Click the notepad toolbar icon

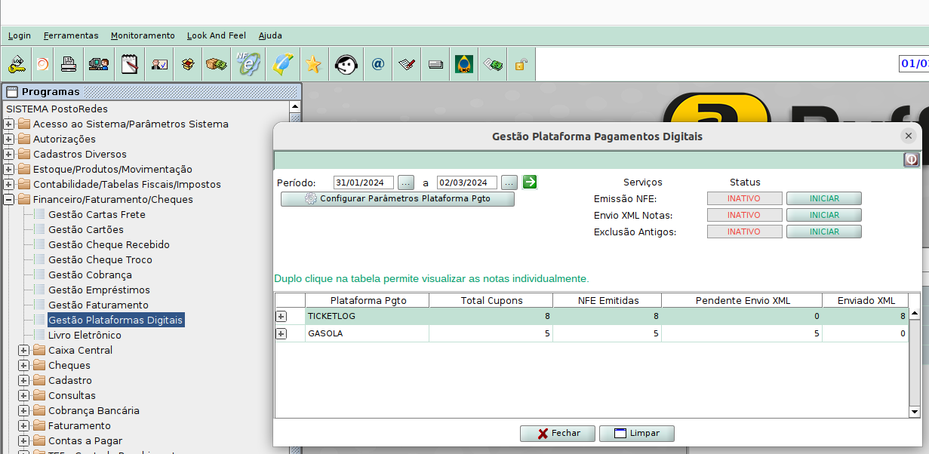click(130, 64)
